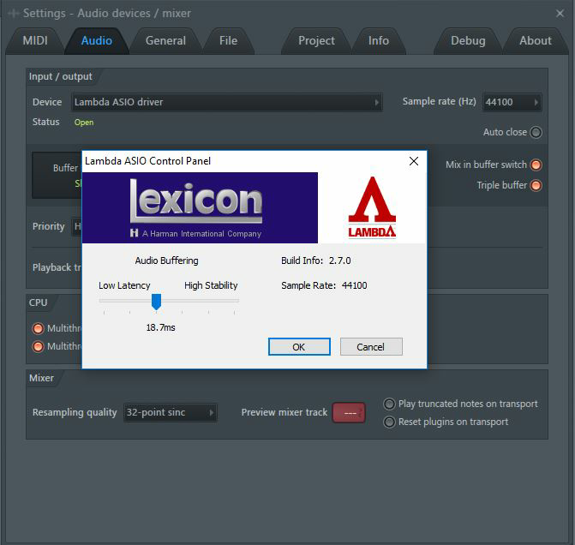Viewport: 575px width, 545px height.
Task: Click the red Lambda logo
Action: click(372, 207)
